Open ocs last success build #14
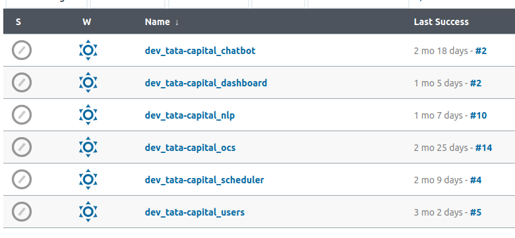The height and width of the screenshot is (238, 515). (x=484, y=148)
